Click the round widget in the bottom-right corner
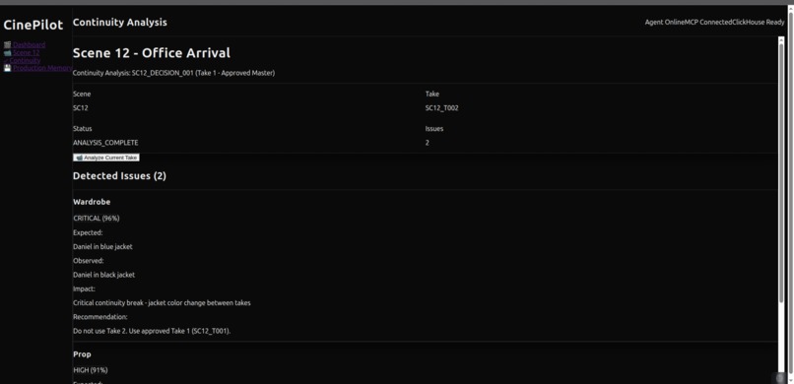 tap(780, 377)
